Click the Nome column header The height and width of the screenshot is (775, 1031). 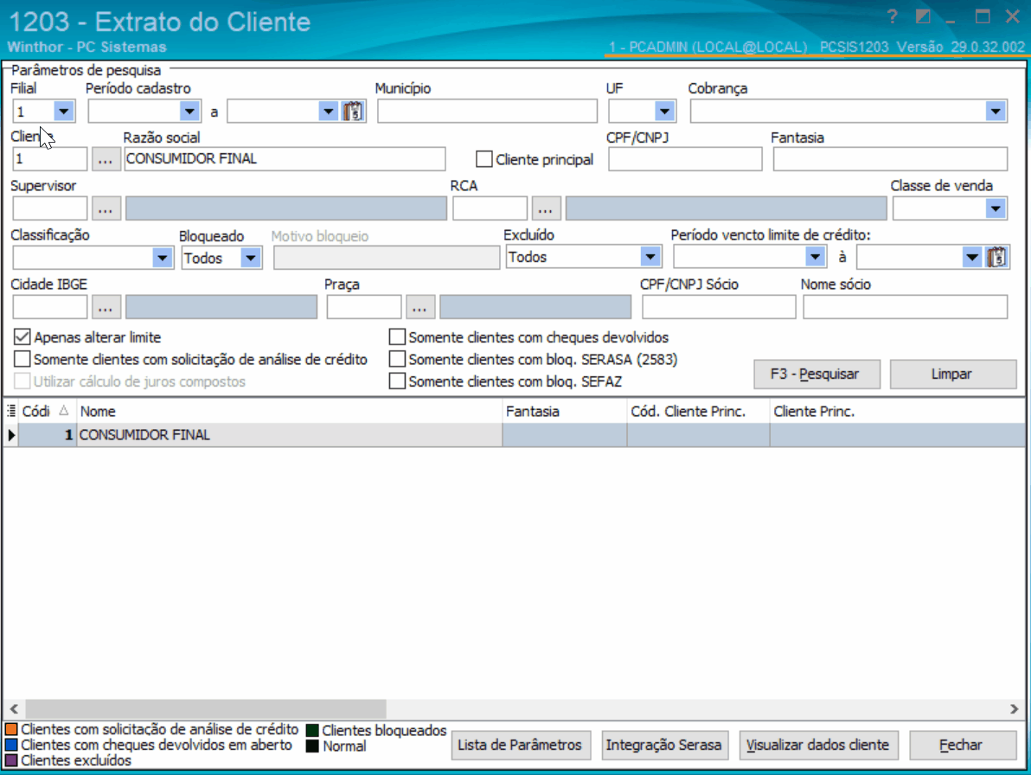click(289, 411)
